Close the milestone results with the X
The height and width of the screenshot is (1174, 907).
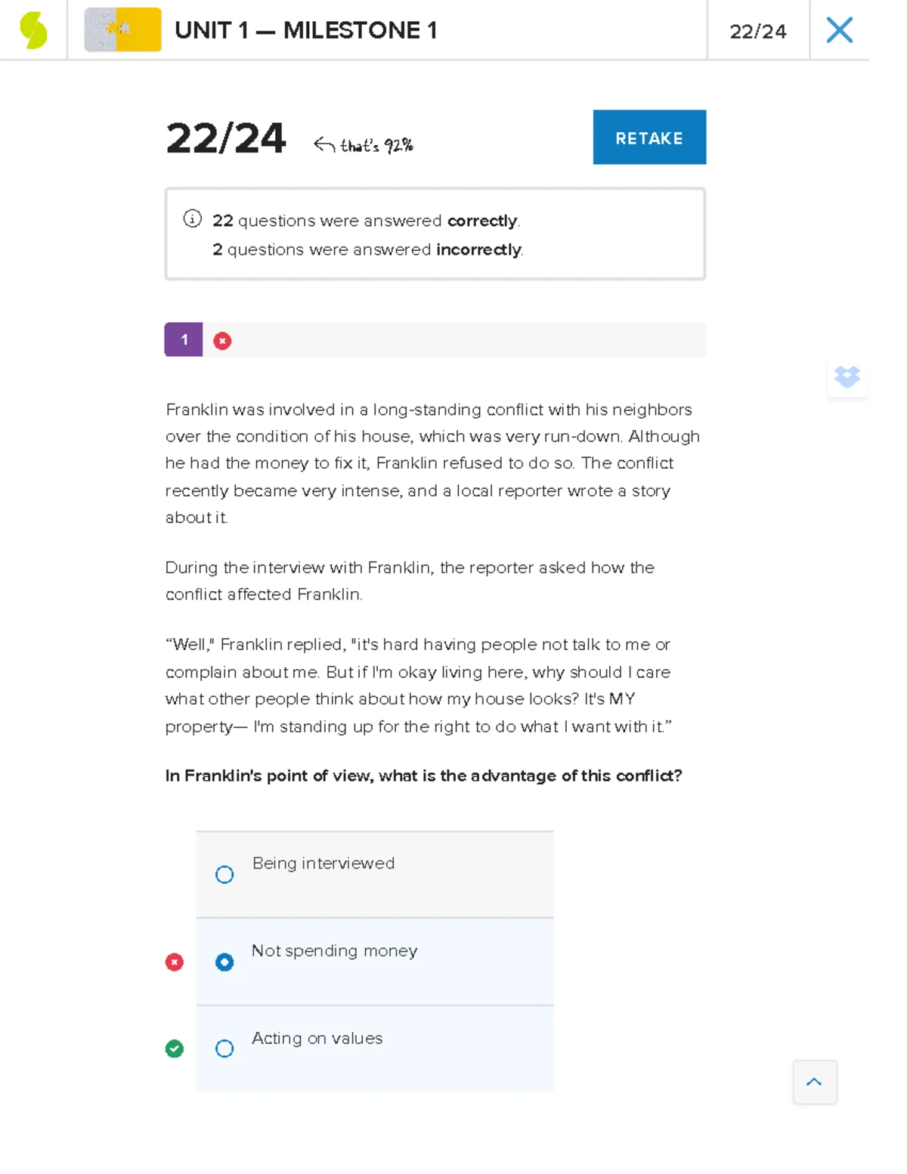point(839,29)
